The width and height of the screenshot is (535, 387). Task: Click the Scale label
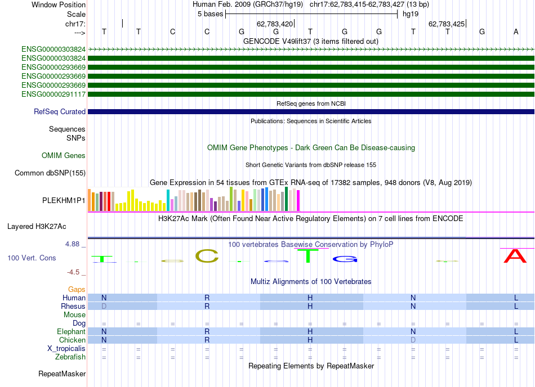coord(76,14)
